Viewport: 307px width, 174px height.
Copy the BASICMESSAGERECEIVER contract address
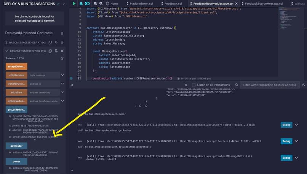[x=50, y=51]
